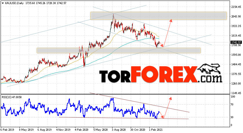Image resolution: width=243 pixels, height=133 pixels.
Task: Click the TORFOREX bull logo icon
Action: (x=209, y=69)
